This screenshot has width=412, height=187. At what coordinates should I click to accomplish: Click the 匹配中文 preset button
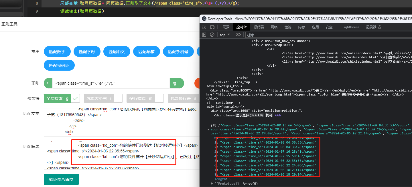coord(117,52)
